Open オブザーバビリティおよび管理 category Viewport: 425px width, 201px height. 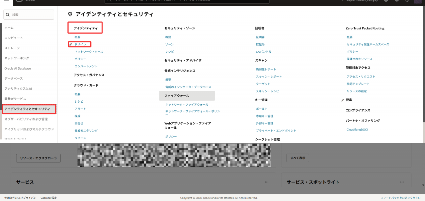tap(26, 119)
